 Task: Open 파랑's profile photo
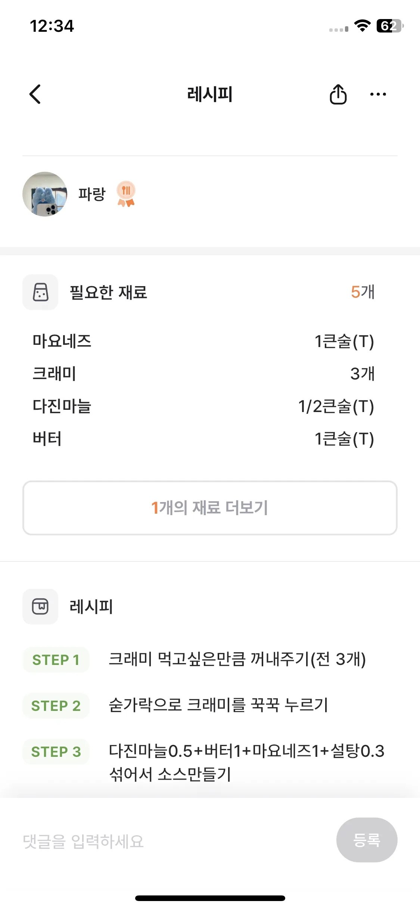pos(45,194)
